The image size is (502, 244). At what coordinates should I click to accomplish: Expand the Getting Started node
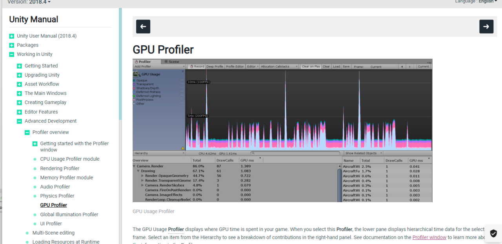click(x=20, y=66)
